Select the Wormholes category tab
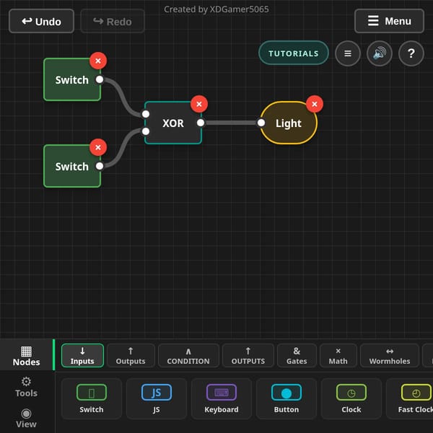This screenshot has height=433, width=433. pyautogui.click(x=390, y=356)
